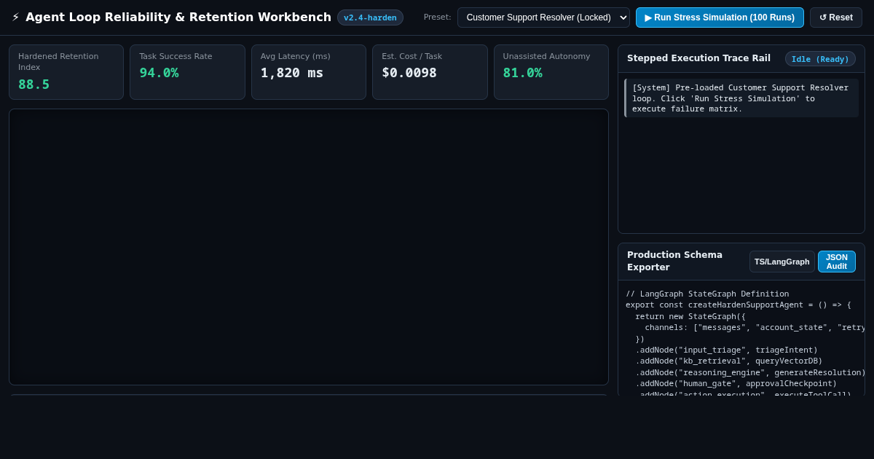Click the Idle (Ready) status badge
Image resolution: width=874 pixels, height=459 pixels.
click(x=820, y=59)
